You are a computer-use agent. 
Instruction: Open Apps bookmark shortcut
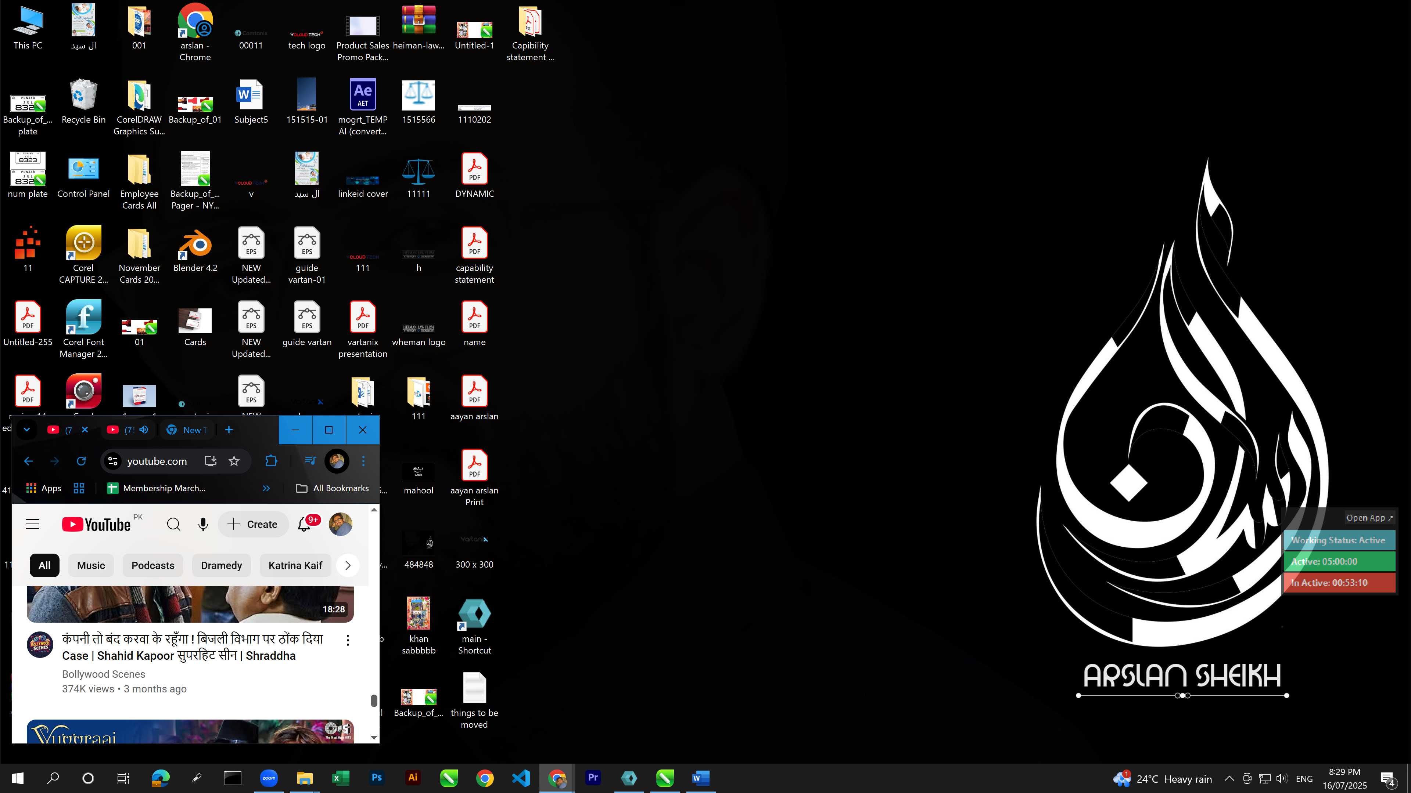click(x=44, y=488)
